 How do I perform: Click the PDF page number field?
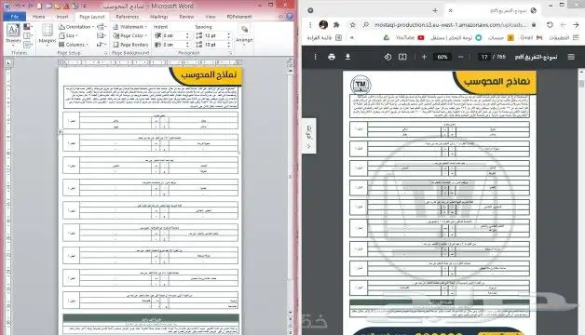pyautogui.click(x=484, y=57)
